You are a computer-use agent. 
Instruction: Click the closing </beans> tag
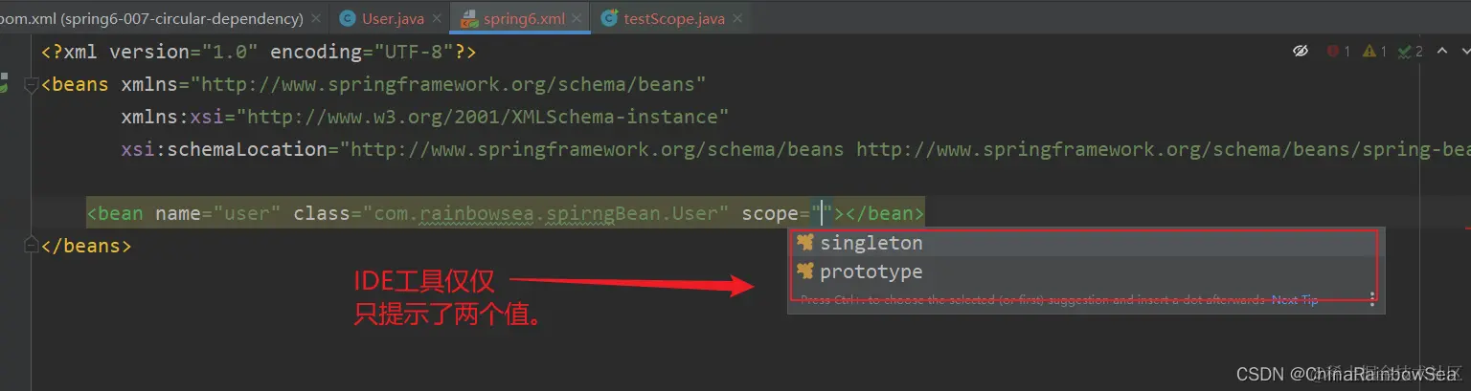pos(86,246)
